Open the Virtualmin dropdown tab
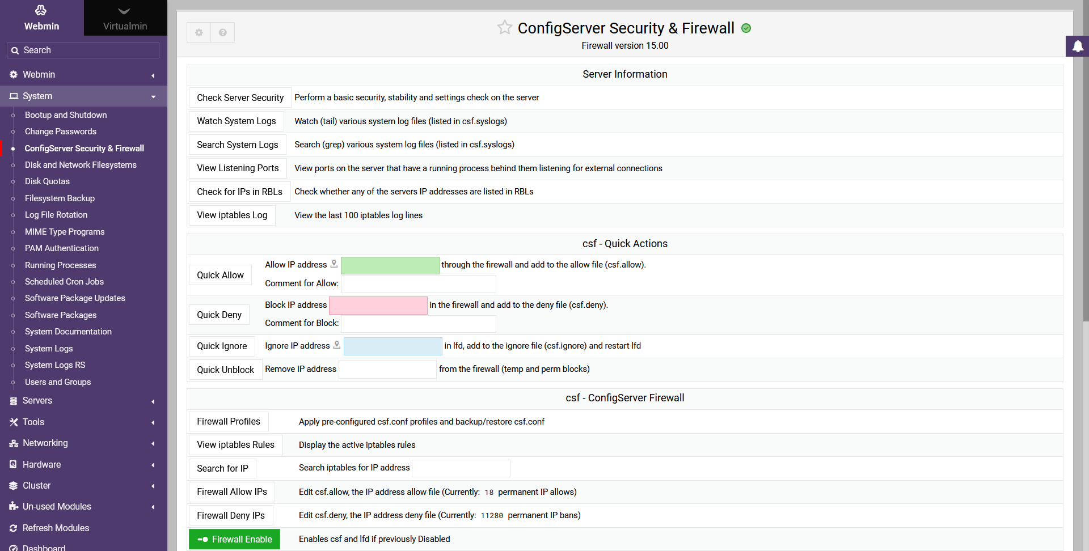The height and width of the screenshot is (551, 1089). 125,18
